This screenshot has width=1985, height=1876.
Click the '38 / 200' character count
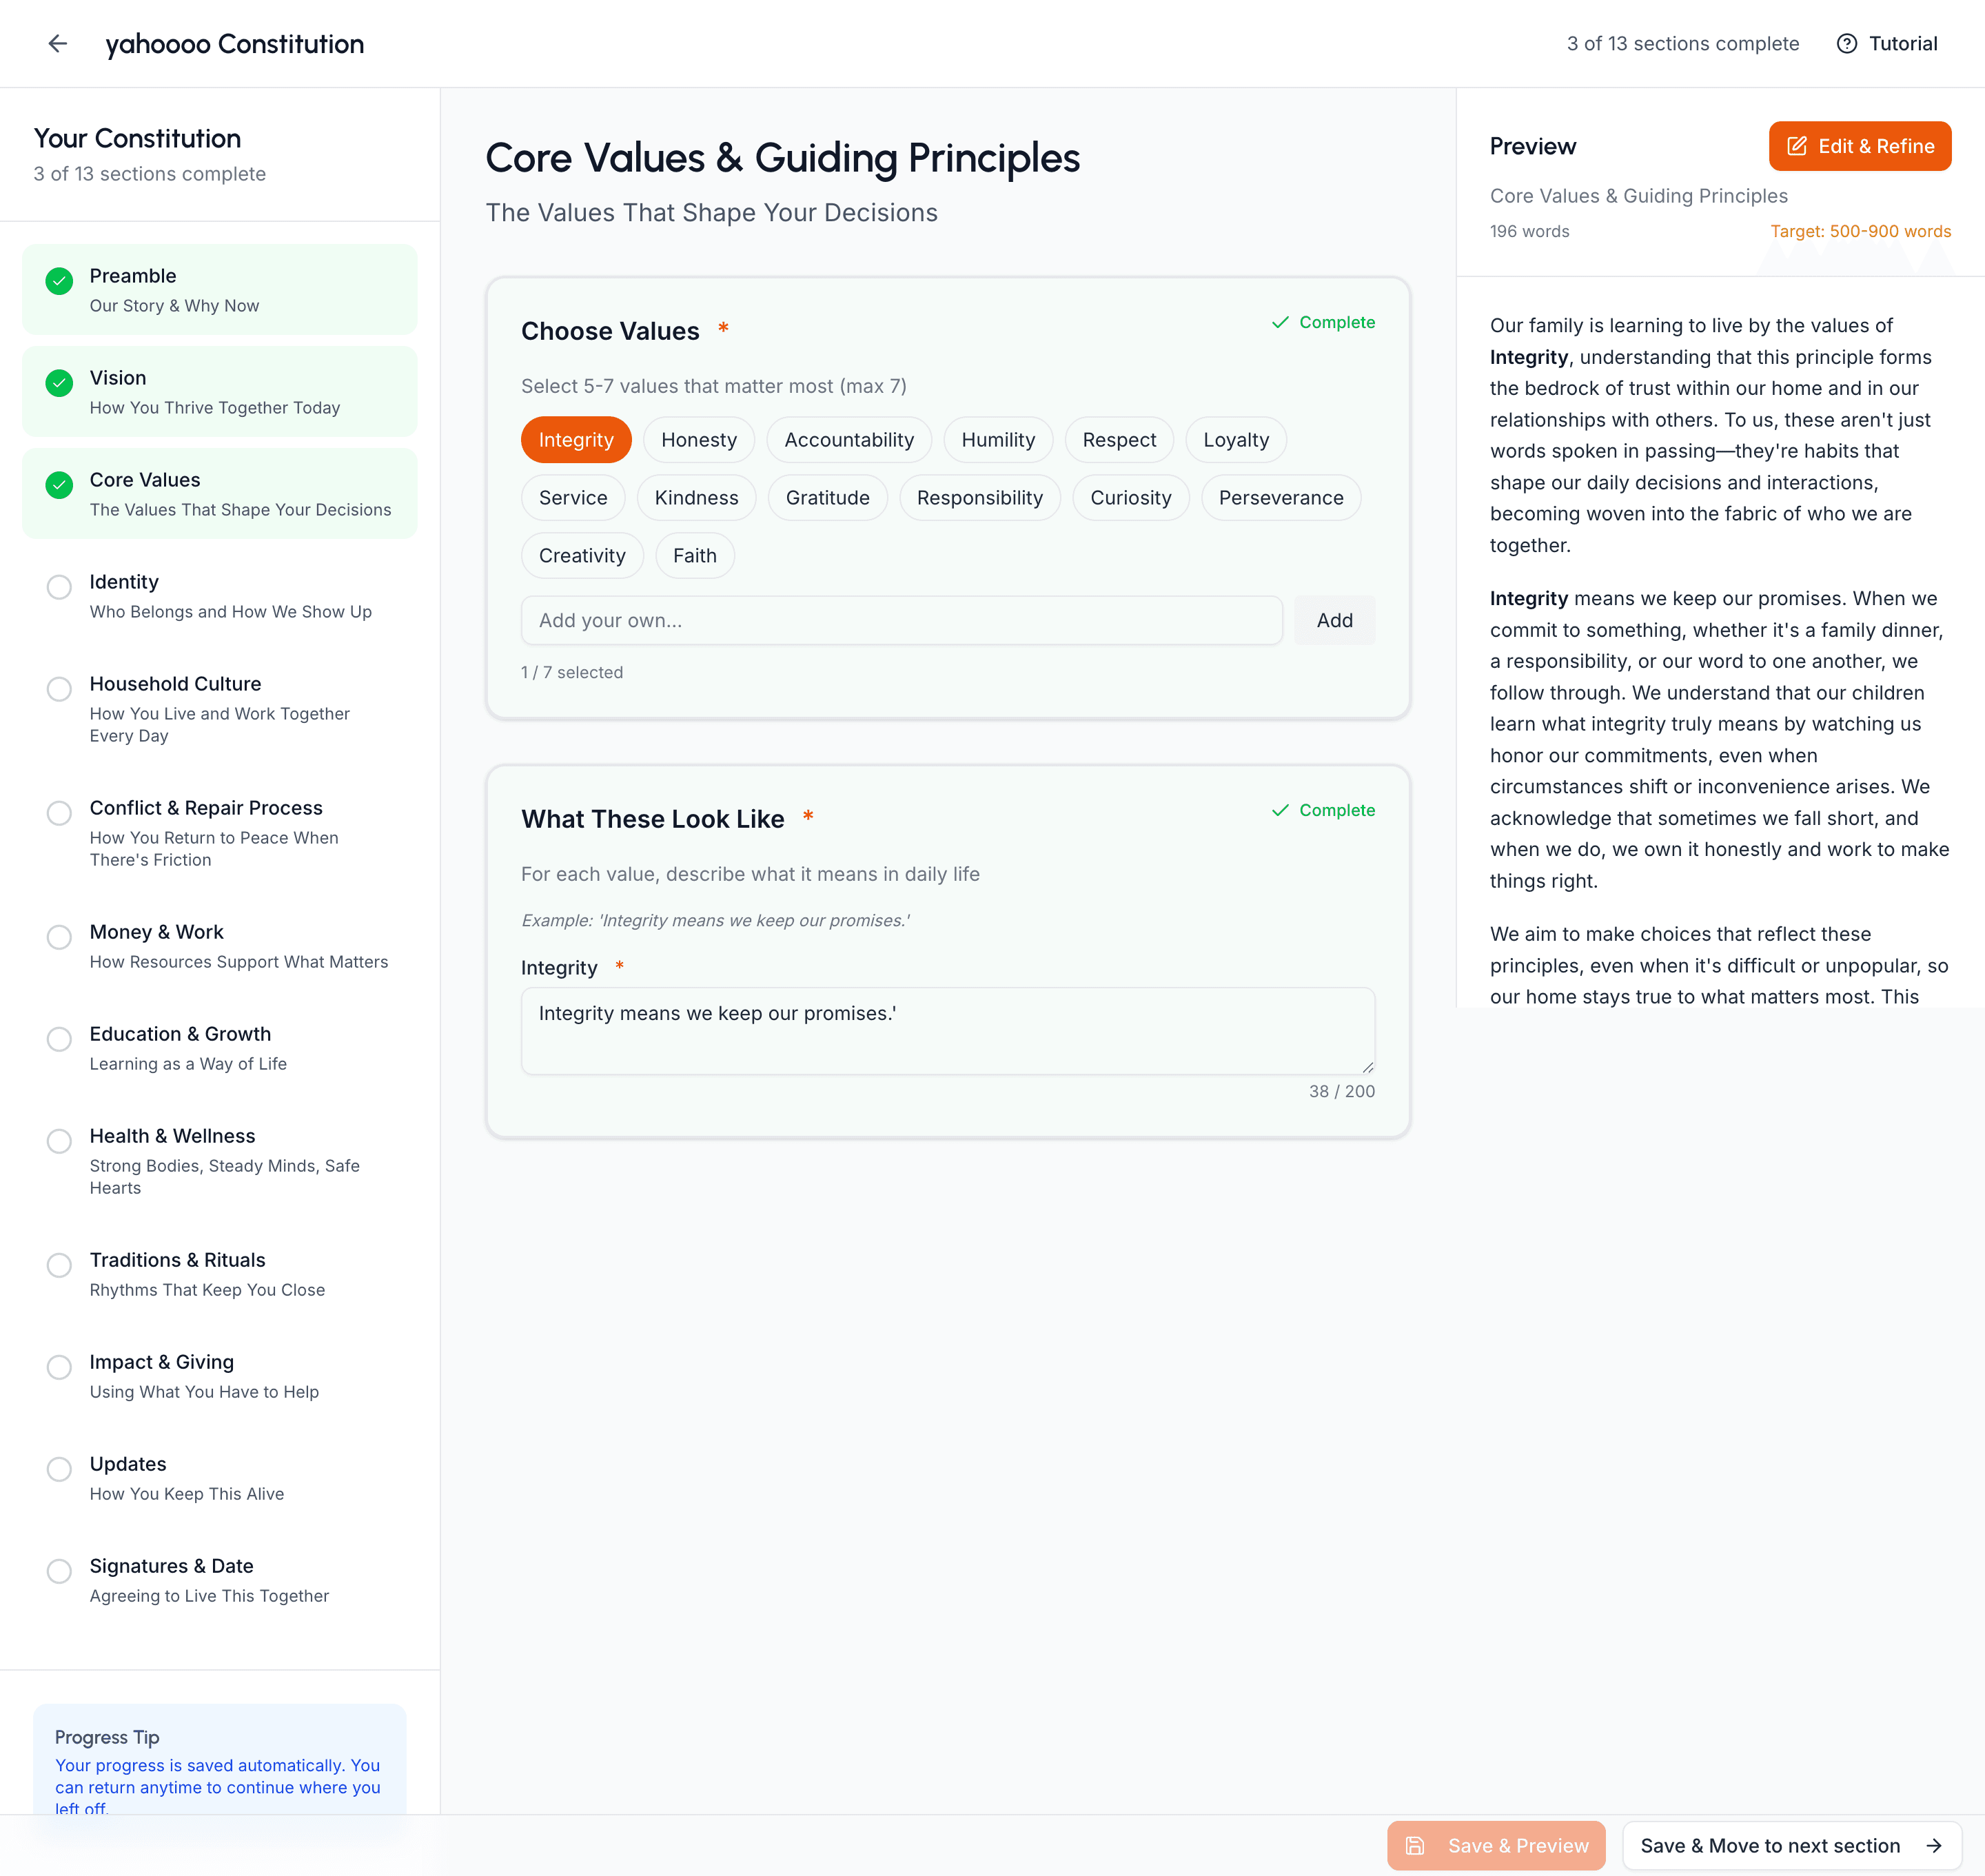(1342, 1091)
